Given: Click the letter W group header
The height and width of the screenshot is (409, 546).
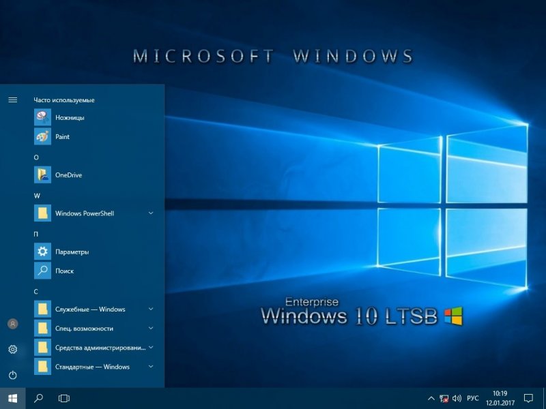Looking at the screenshot, I should click(37, 196).
